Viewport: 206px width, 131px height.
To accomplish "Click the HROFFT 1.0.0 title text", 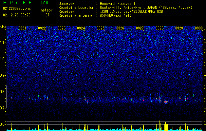I will pyautogui.click(x=26, y=3).
